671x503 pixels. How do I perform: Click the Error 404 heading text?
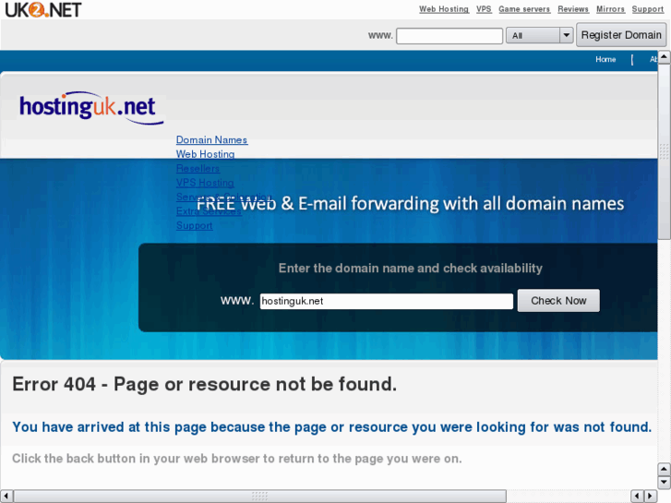(x=205, y=384)
